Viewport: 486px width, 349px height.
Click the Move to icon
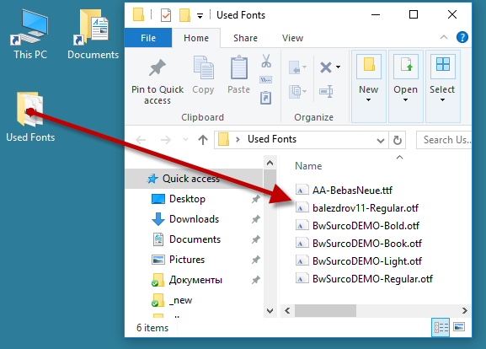tap(297, 67)
